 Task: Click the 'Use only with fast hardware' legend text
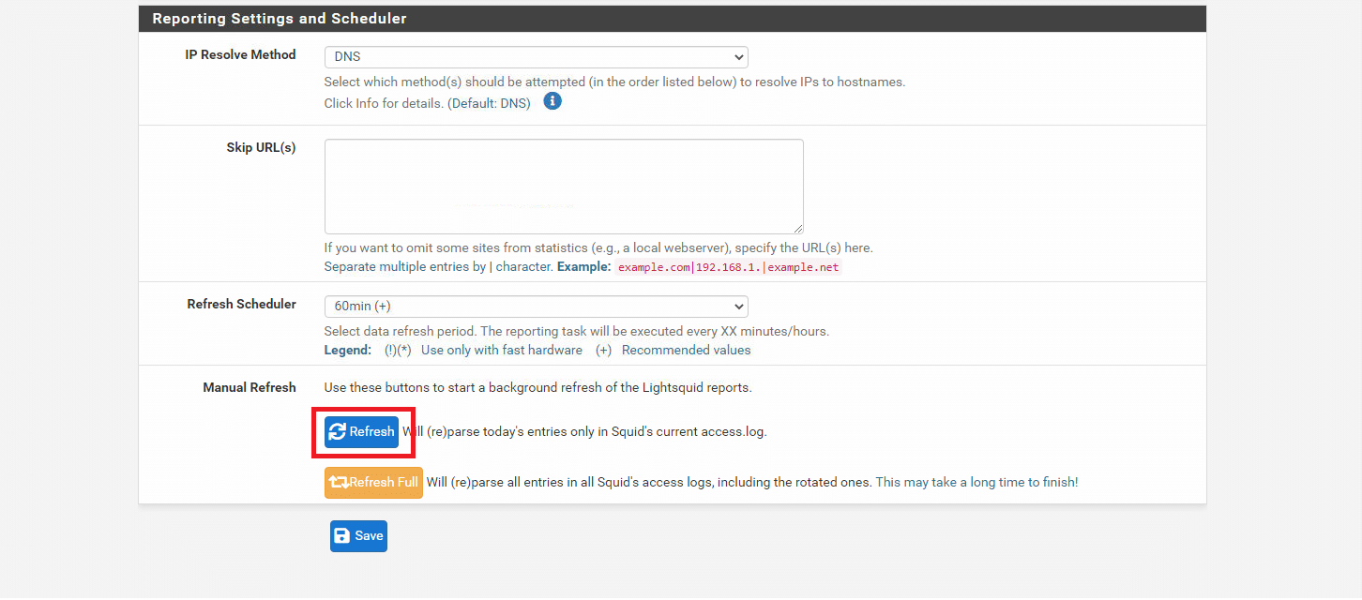click(502, 350)
